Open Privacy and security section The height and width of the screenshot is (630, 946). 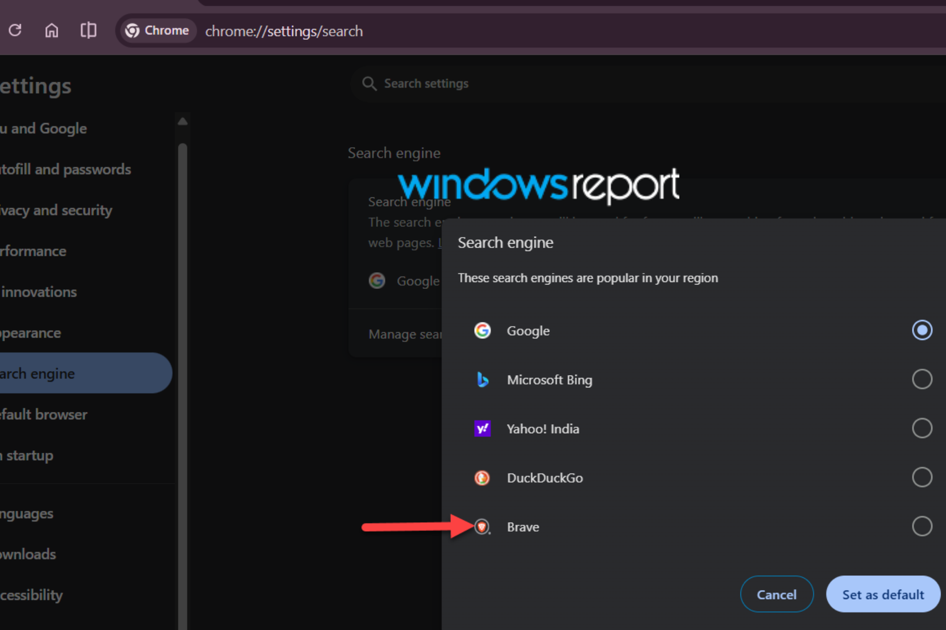tap(86, 210)
